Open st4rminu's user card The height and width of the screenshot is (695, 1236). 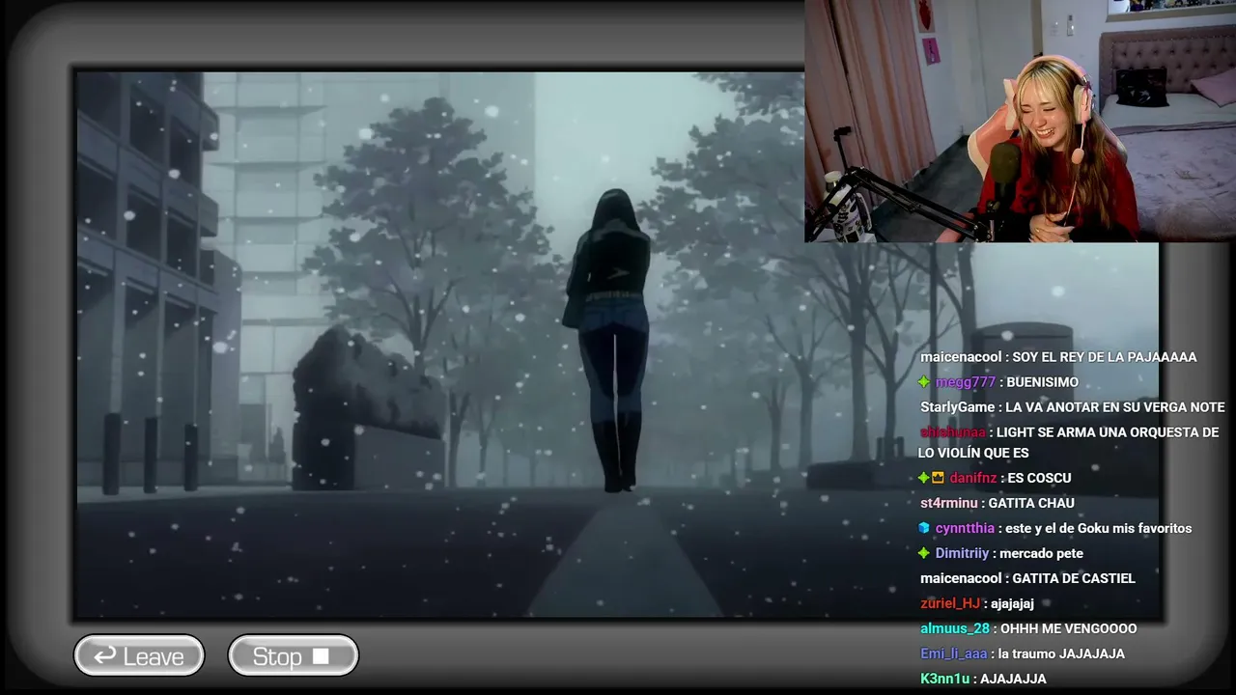(x=947, y=503)
